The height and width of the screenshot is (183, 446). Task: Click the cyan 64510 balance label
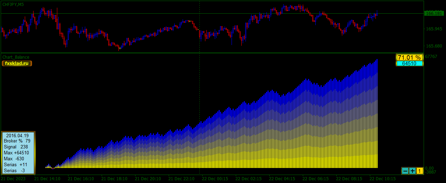coord(409,64)
